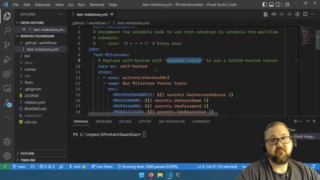Collapse the Open Editors section

pos(32,22)
